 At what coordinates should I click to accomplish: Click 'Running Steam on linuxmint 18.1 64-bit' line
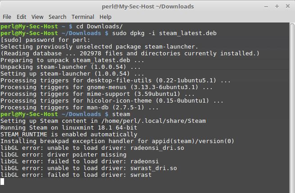point(69,128)
